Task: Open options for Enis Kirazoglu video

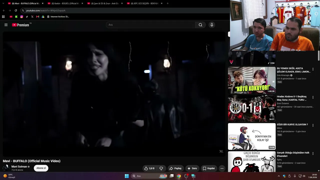Action: 313,69
